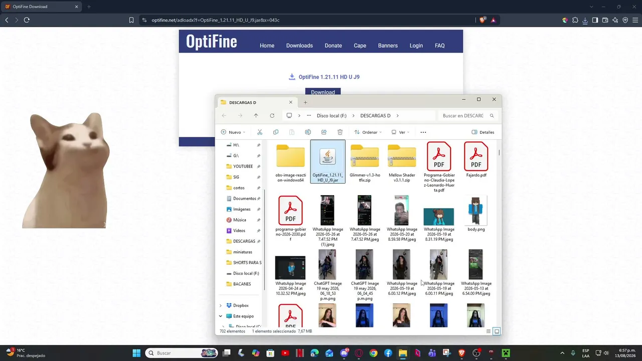
Task: Open the browser Downloads icon
Action: tap(585, 20)
